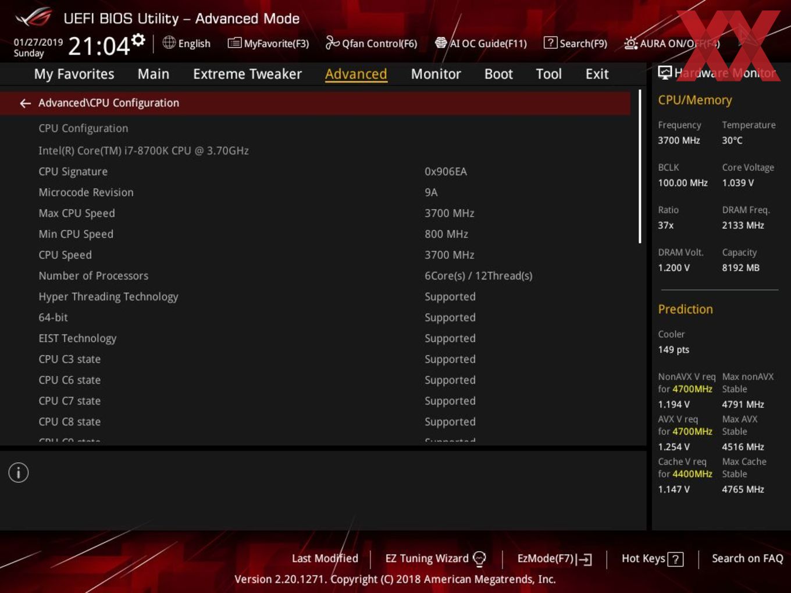Select the CPU C8 state row
The width and height of the screenshot is (791, 593).
click(315, 422)
